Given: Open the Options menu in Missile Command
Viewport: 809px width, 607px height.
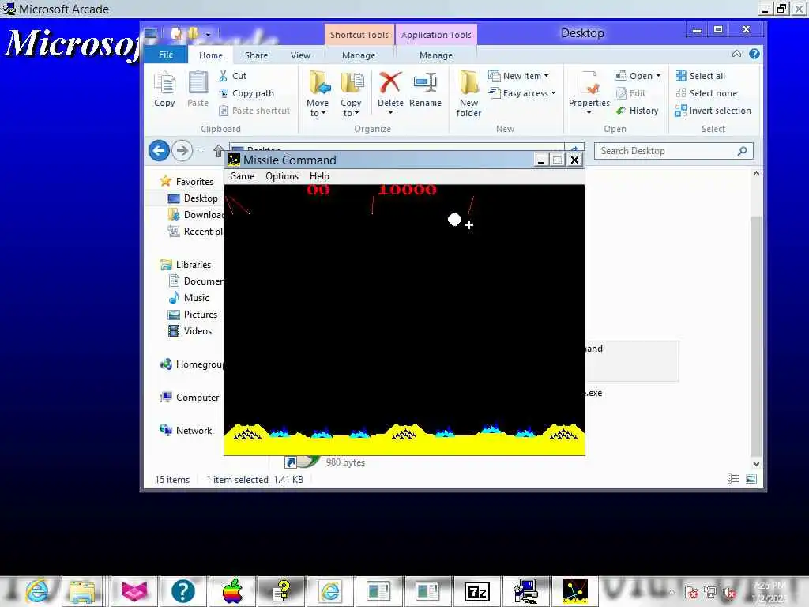Looking at the screenshot, I should pyautogui.click(x=282, y=176).
